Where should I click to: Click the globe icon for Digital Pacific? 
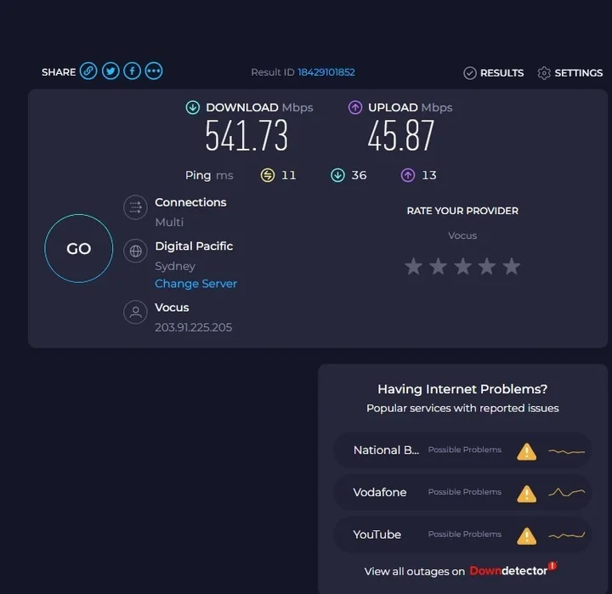pos(135,251)
